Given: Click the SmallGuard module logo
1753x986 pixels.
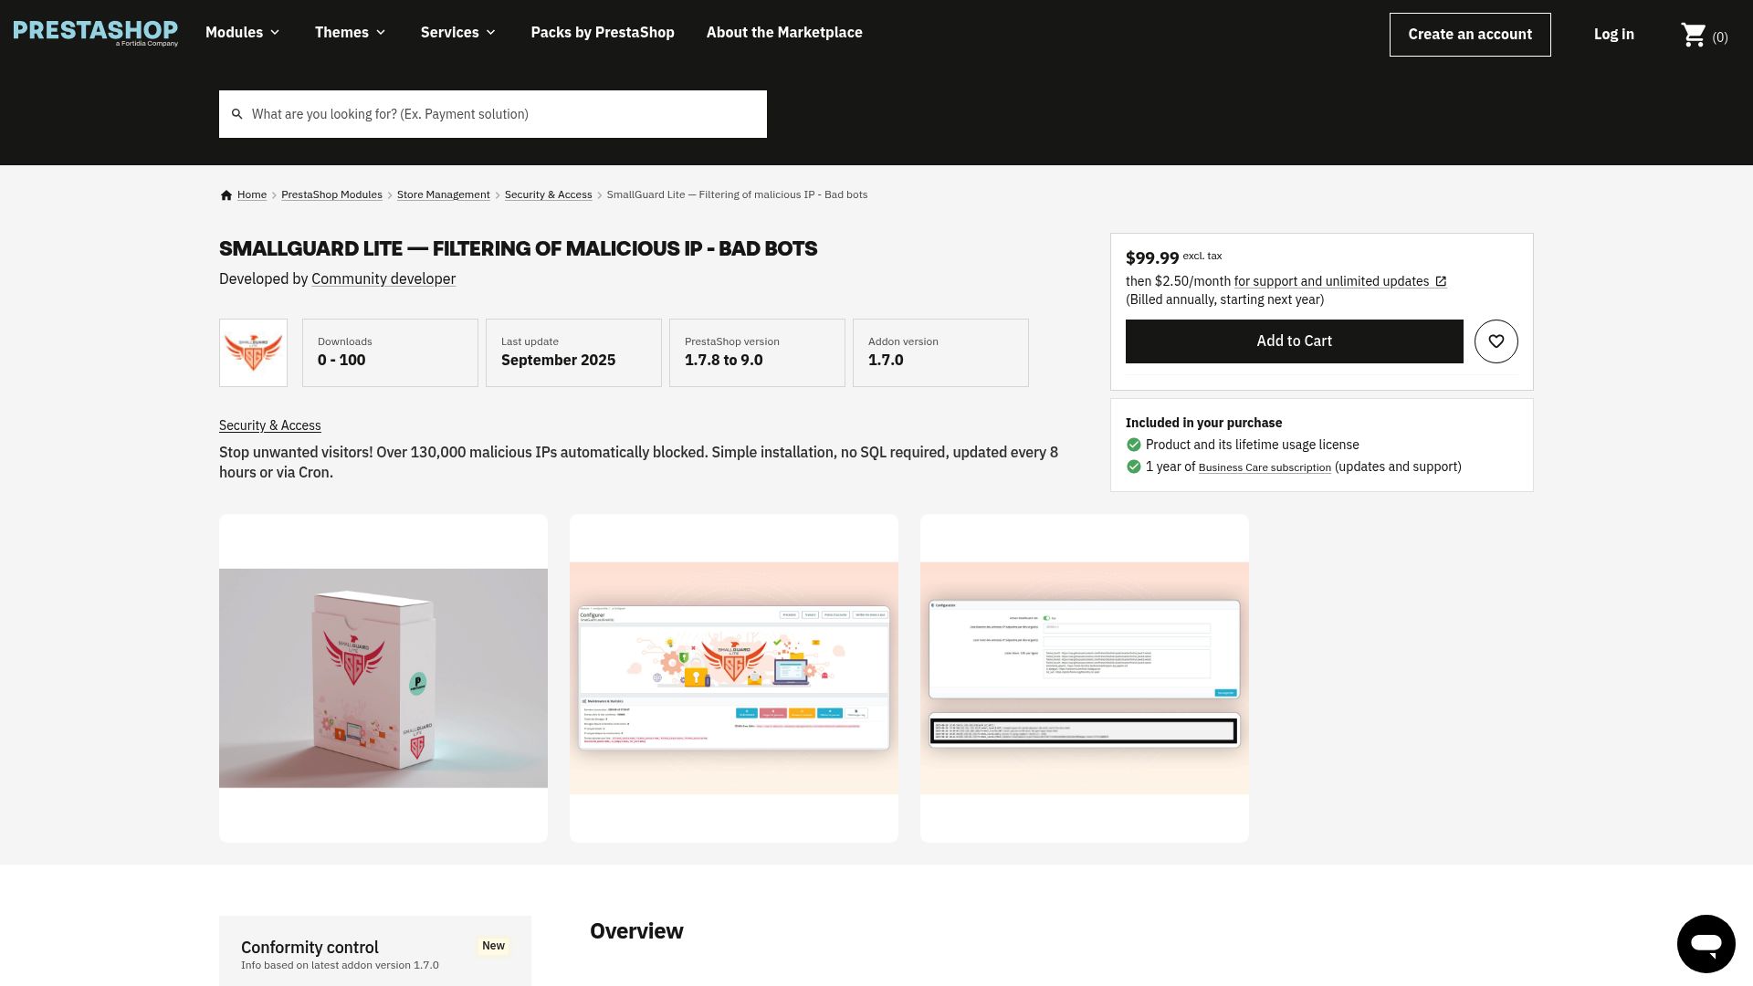Looking at the screenshot, I should tap(253, 352).
